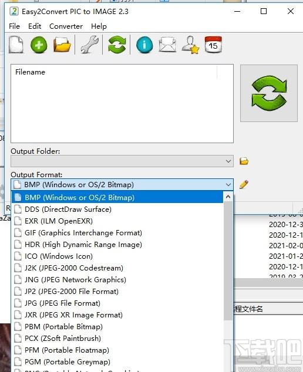
Task: Click the user with star icon
Action: pyautogui.click(x=190, y=45)
